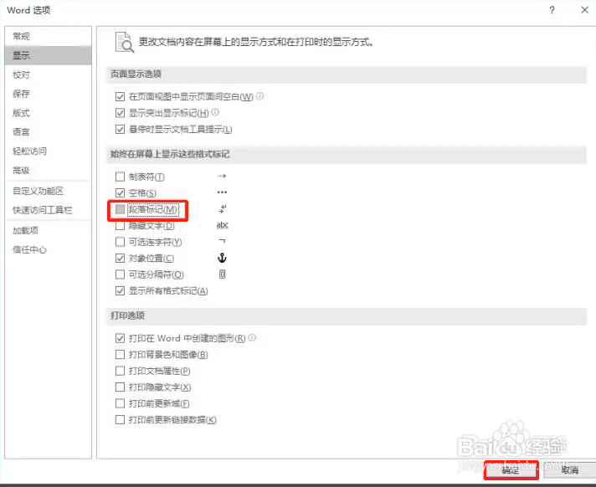The width and height of the screenshot is (596, 487).
Task: Toggle 悬停时显示文档工具提示 checkbox
Action: tap(120, 129)
